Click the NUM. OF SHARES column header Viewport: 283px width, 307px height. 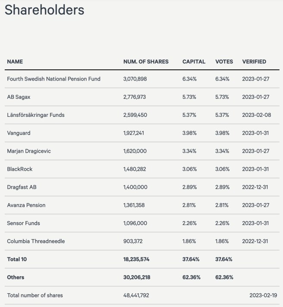tap(146, 62)
